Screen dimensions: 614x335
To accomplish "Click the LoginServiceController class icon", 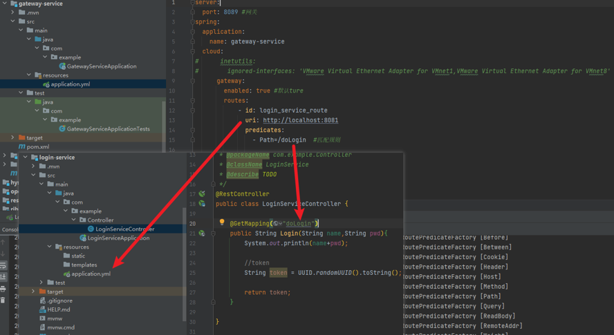I will (x=91, y=229).
